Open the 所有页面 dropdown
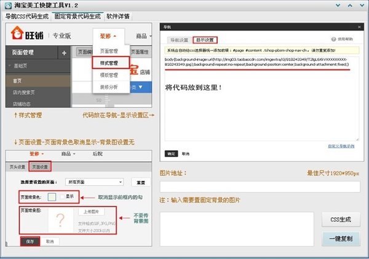The width and height of the screenshot is (369, 259). point(94,182)
